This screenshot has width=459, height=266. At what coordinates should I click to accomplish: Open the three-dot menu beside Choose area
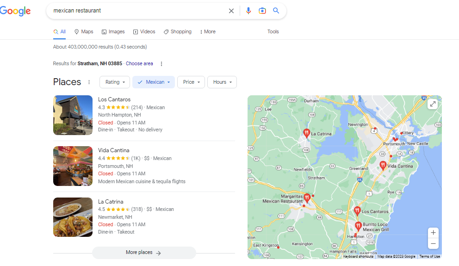[x=161, y=64]
